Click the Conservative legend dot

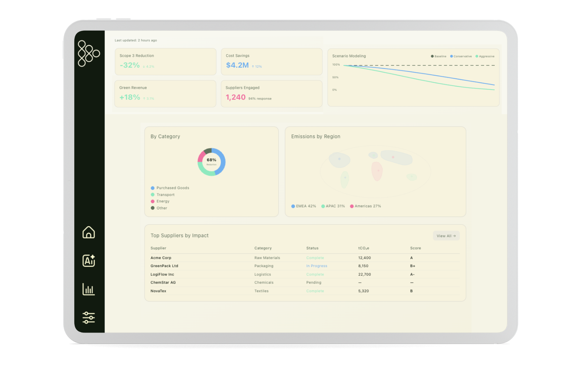451,56
